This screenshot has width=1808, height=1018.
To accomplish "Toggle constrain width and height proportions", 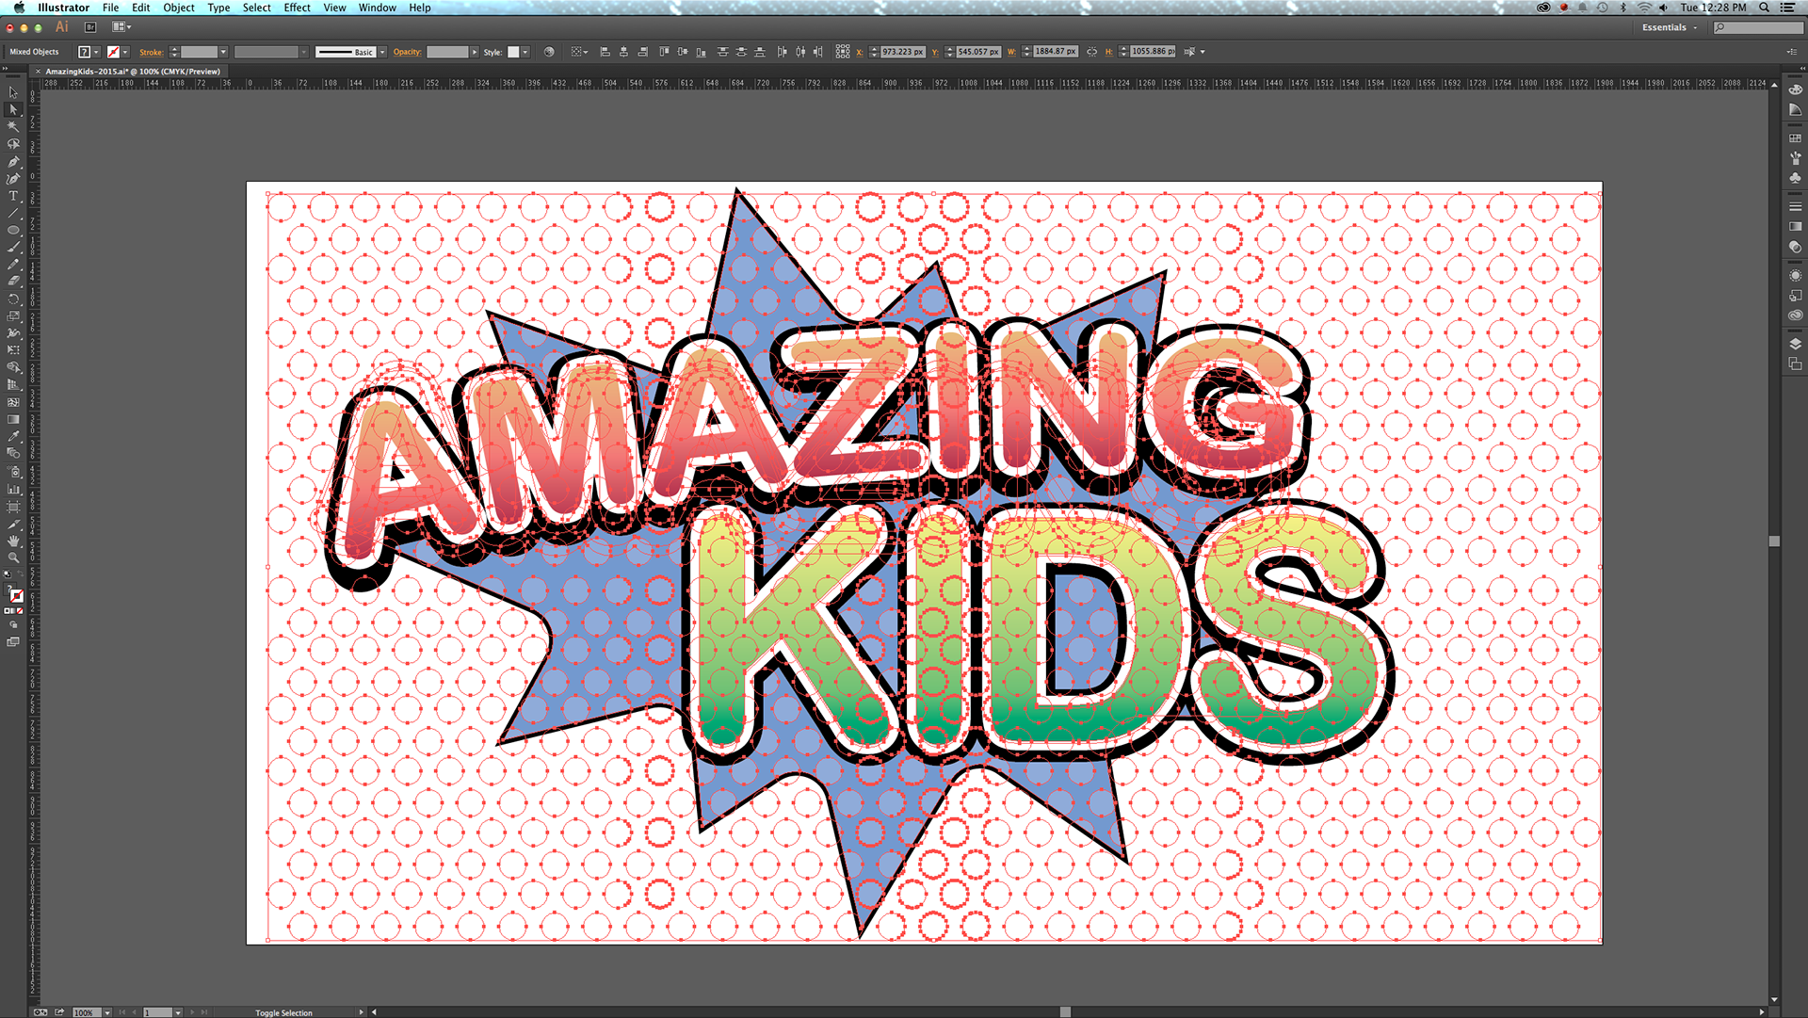I will point(1091,52).
